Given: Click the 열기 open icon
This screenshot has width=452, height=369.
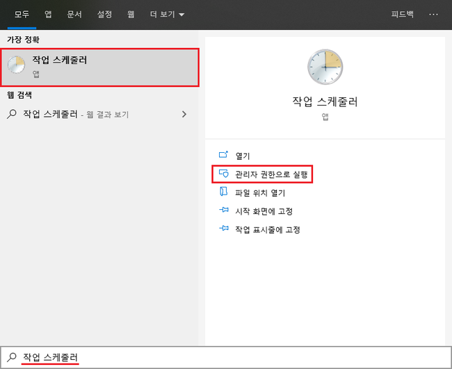Looking at the screenshot, I should (223, 156).
